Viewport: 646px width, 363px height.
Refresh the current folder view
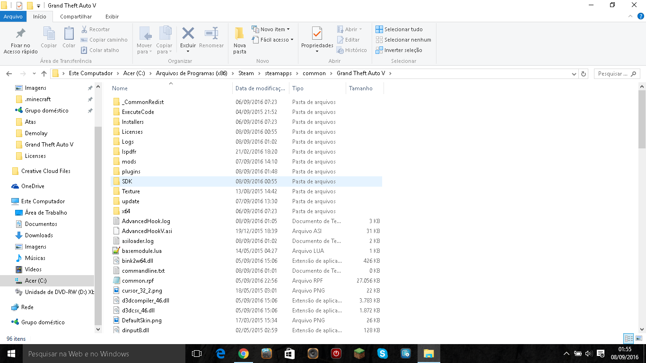(584, 74)
